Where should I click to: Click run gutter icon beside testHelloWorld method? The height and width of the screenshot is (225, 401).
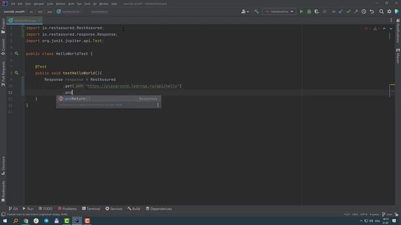tap(17, 72)
